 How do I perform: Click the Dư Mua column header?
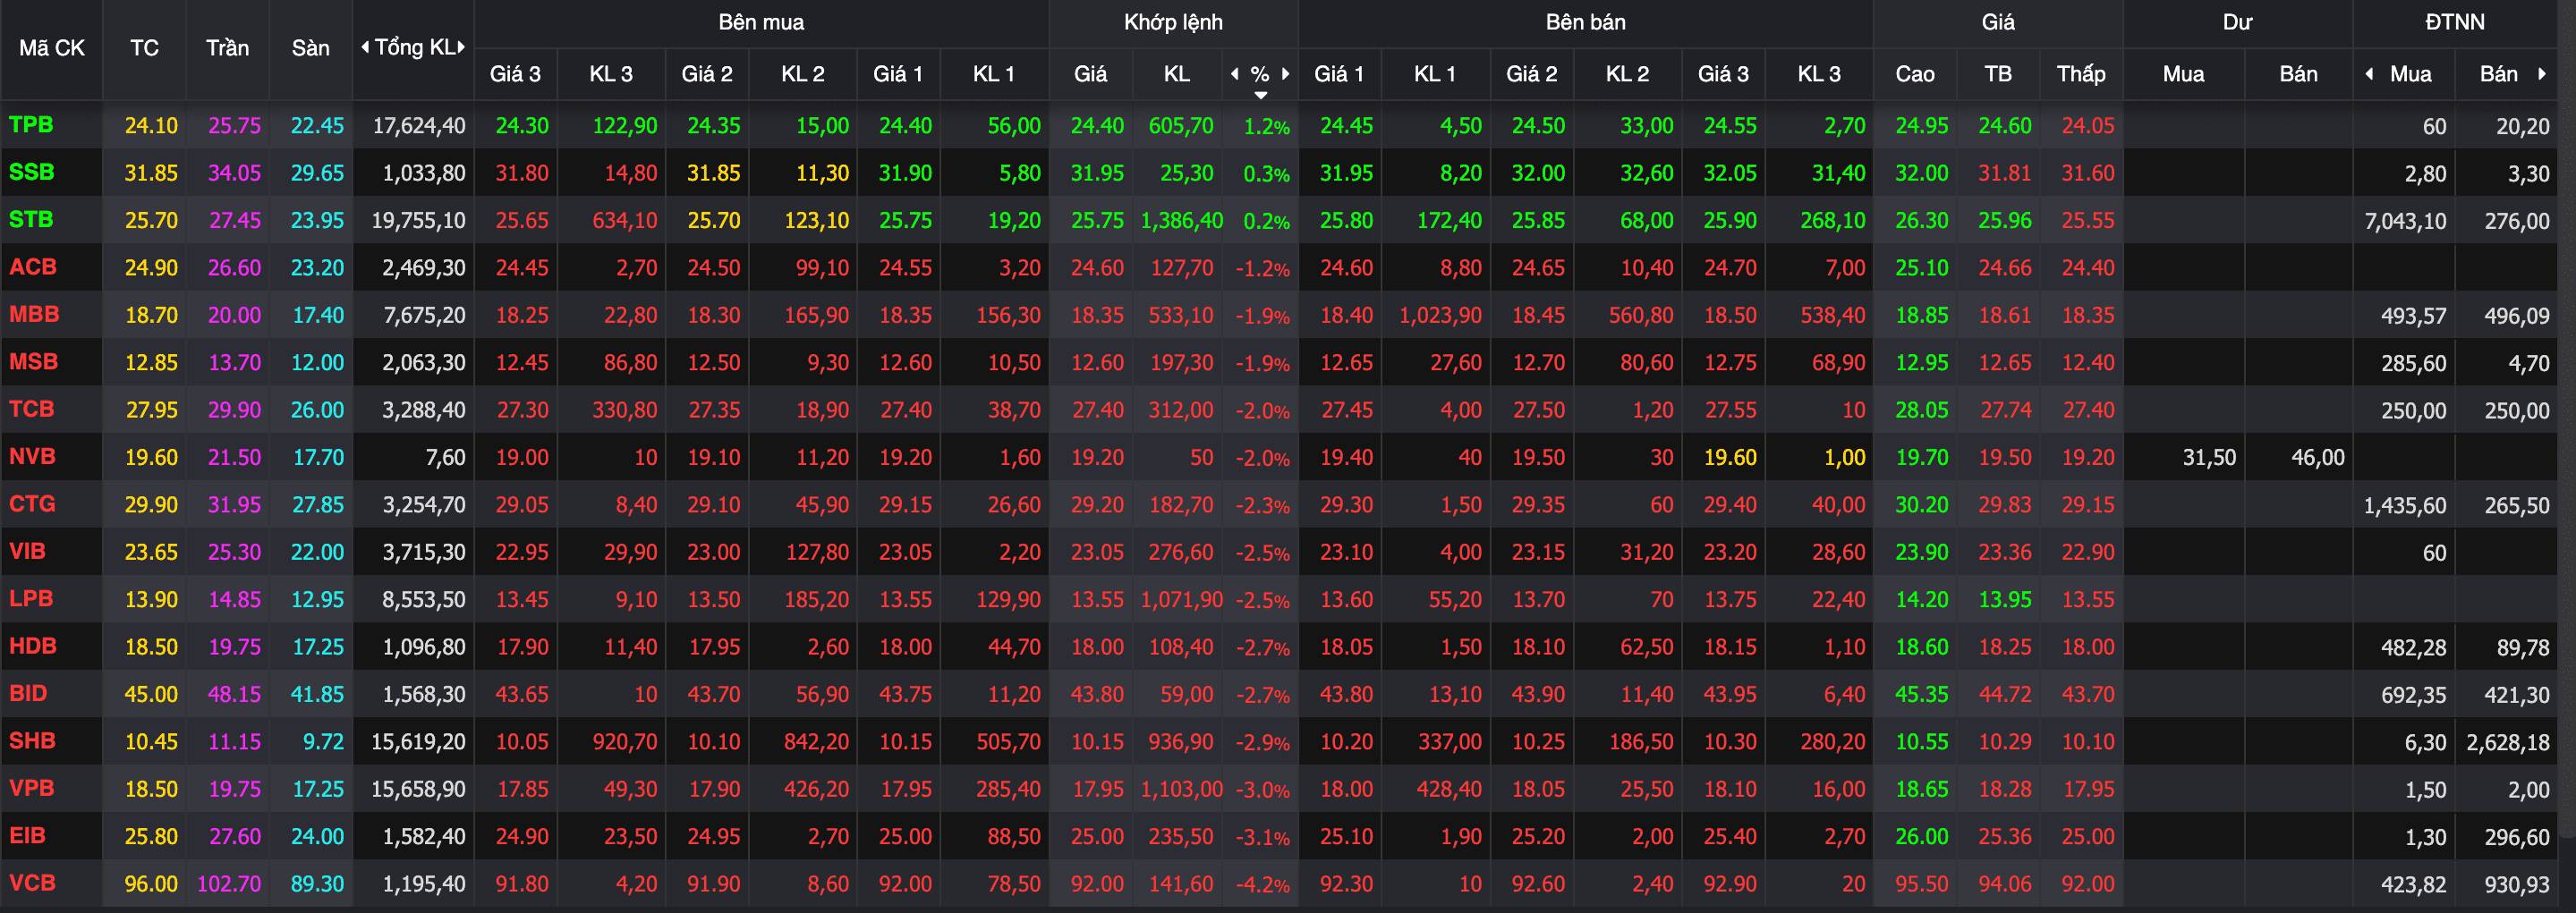[2183, 74]
